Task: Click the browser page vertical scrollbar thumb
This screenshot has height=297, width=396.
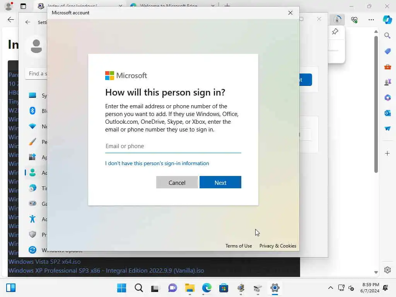Action: pos(376,105)
